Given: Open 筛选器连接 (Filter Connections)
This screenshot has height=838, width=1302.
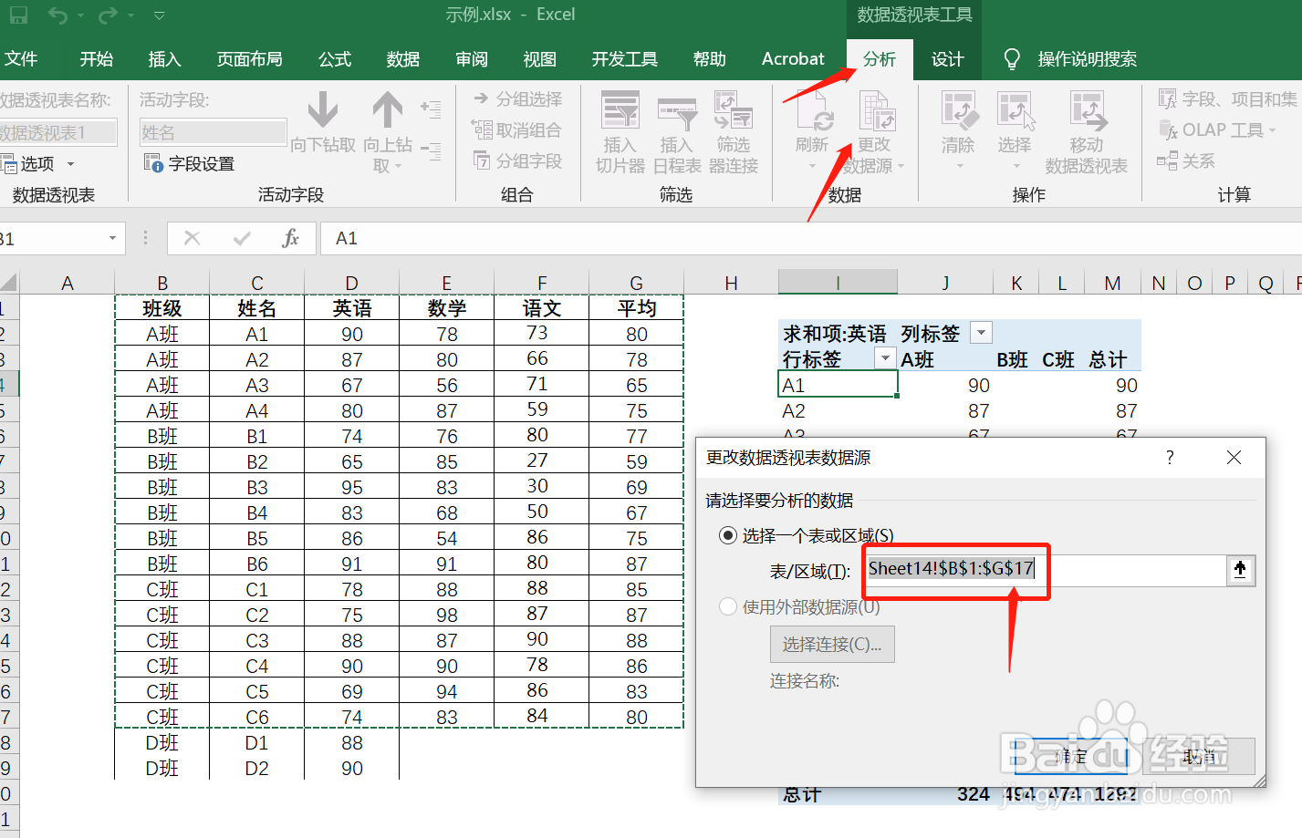Looking at the screenshot, I should click(733, 128).
